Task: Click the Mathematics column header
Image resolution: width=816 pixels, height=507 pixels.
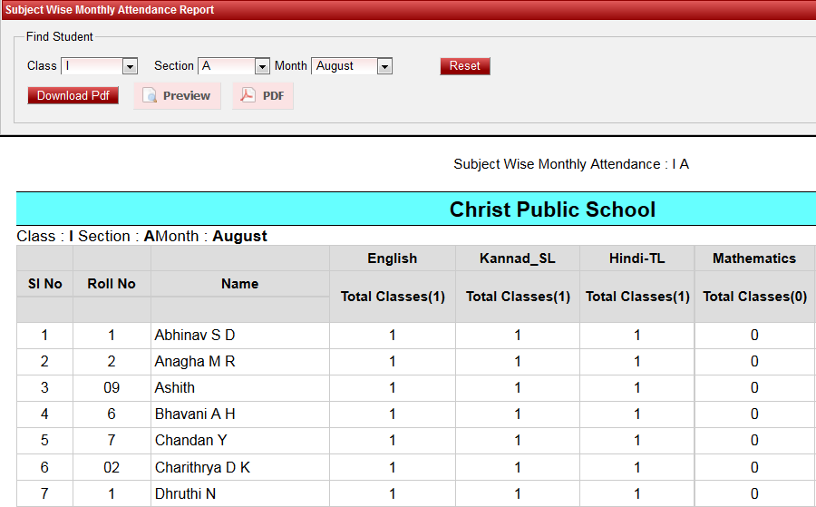Action: [x=753, y=258]
